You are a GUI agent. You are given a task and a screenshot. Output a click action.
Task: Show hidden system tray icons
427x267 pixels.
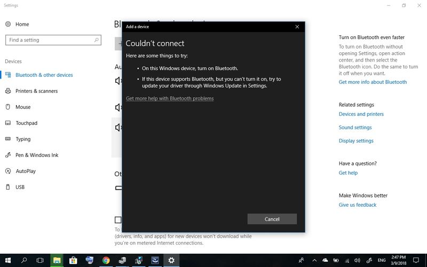pos(314,261)
